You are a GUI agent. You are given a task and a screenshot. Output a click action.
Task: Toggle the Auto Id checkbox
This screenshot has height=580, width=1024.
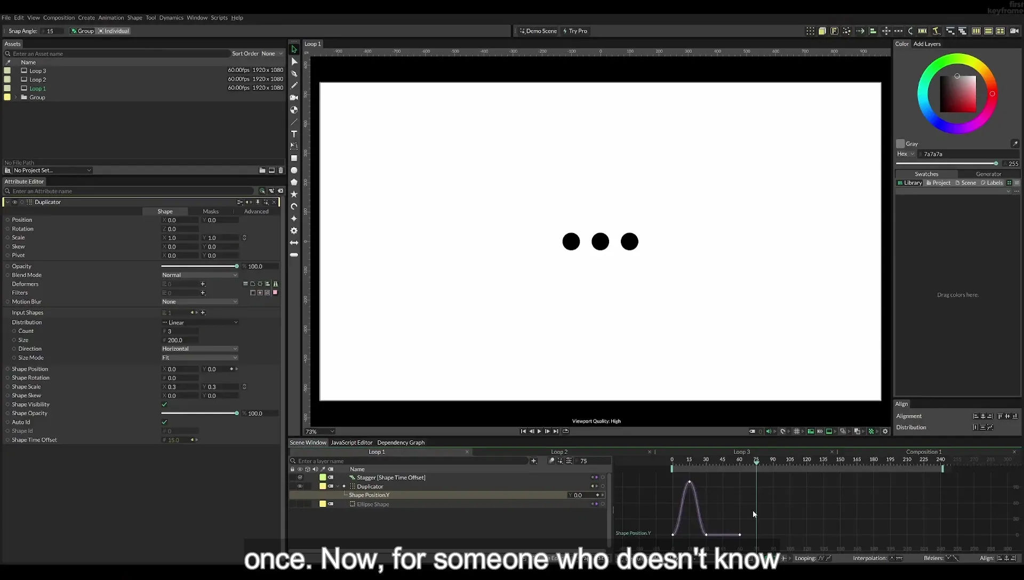tap(164, 422)
